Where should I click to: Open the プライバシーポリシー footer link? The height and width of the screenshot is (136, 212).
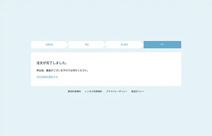117,91
